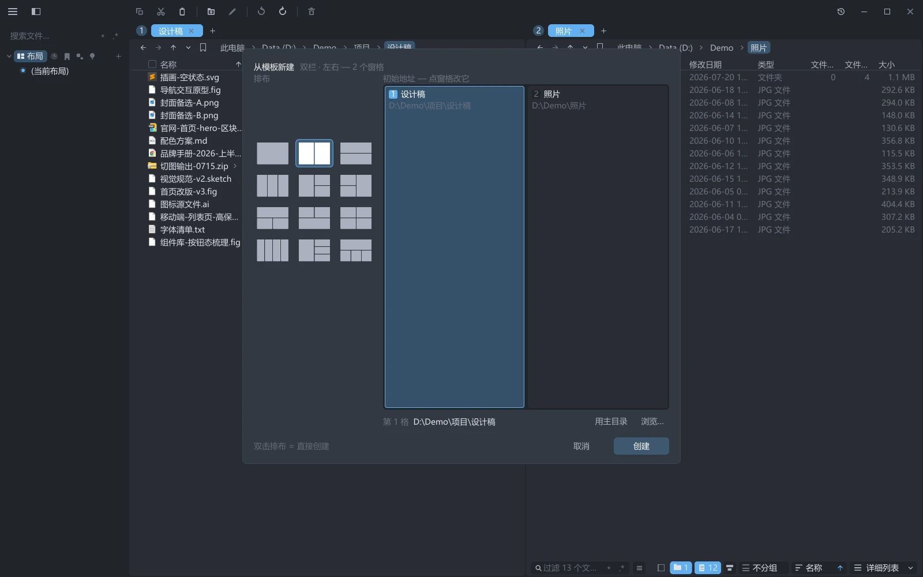Toggle regex option in search files box
The height and width of the screenshot is (577, 923).
(116, 36)
